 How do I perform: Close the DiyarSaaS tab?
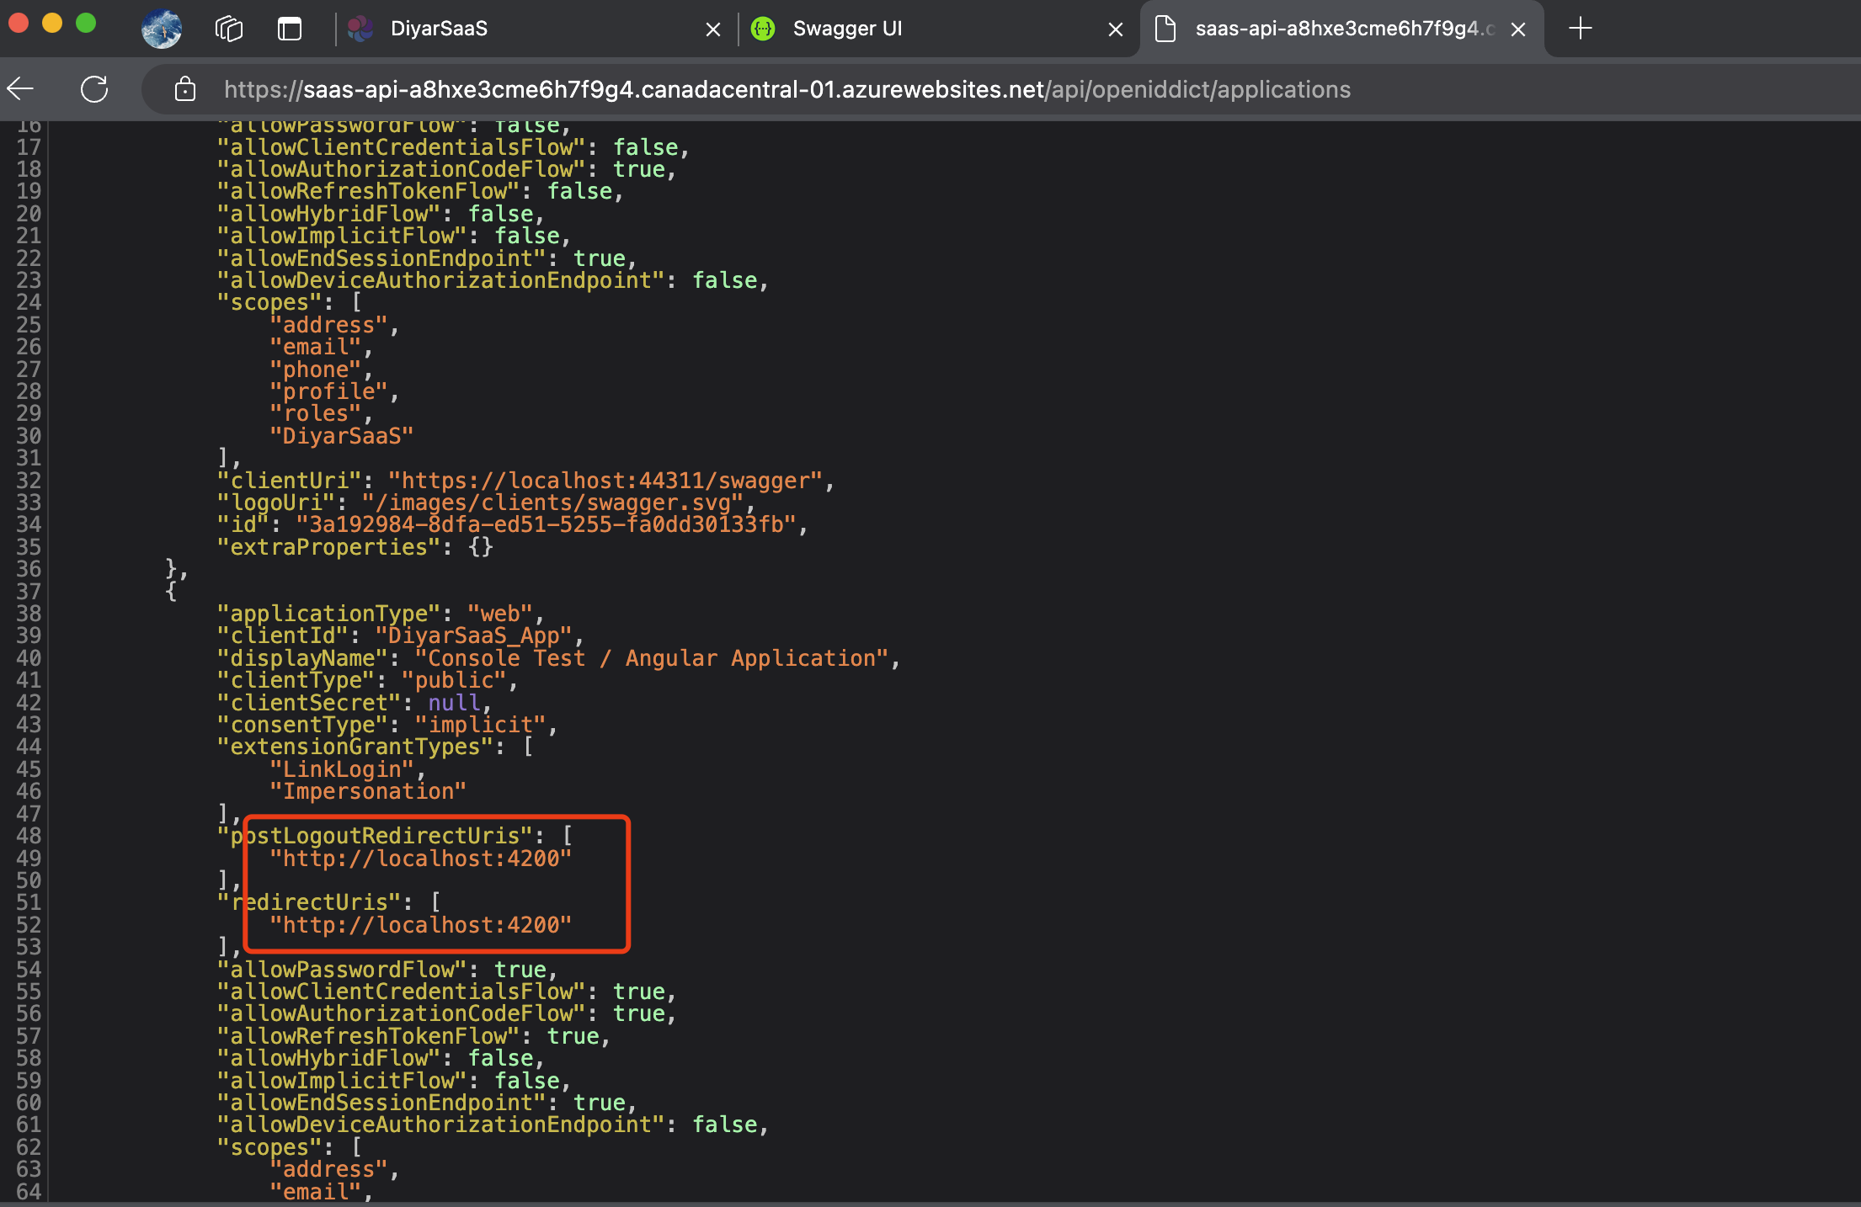click(x=712, y=29)
